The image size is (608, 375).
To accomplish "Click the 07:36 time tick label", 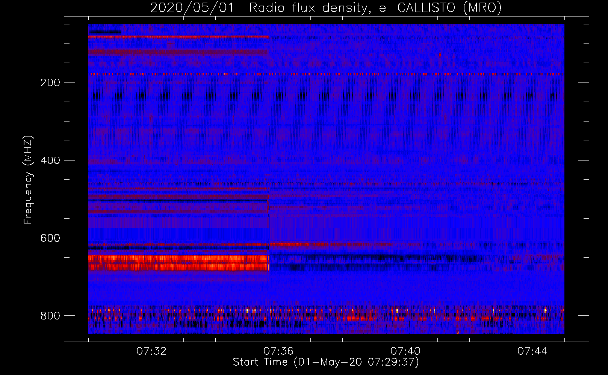I will 278,351.
